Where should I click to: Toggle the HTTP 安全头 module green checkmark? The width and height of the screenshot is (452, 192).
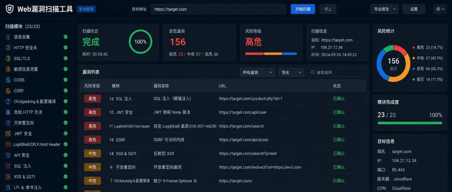click(x=66, y=48)
